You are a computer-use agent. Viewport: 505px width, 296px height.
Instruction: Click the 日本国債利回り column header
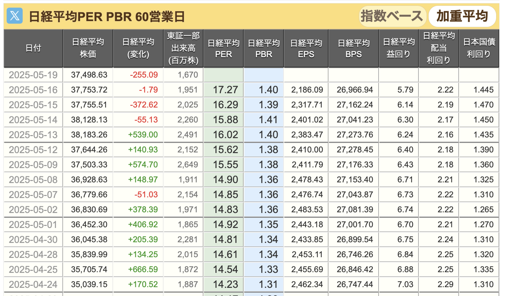pyautogui.click(x=479, y=48)
